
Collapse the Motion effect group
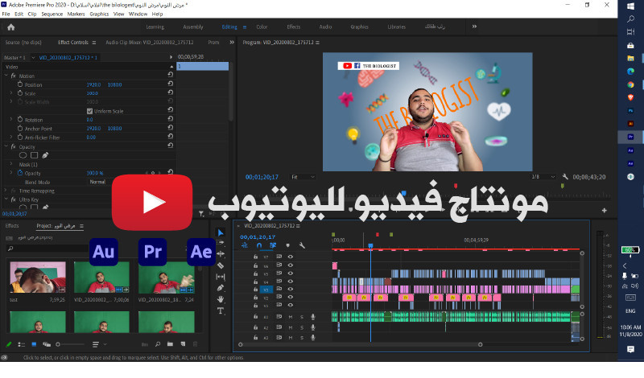(6, 76)
